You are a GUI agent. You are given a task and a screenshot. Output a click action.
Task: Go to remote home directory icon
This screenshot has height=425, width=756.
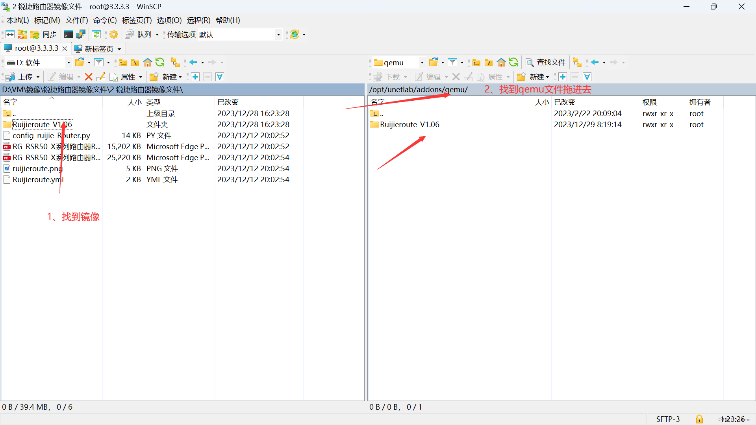501,62
